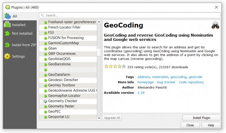This screenshot has width=226, height=133.
Task: Select GeoBarcelona plugin
Action: 68,64
